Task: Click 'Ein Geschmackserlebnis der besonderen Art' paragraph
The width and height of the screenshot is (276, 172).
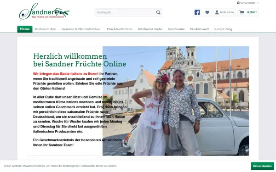Action: coord(77,143)
